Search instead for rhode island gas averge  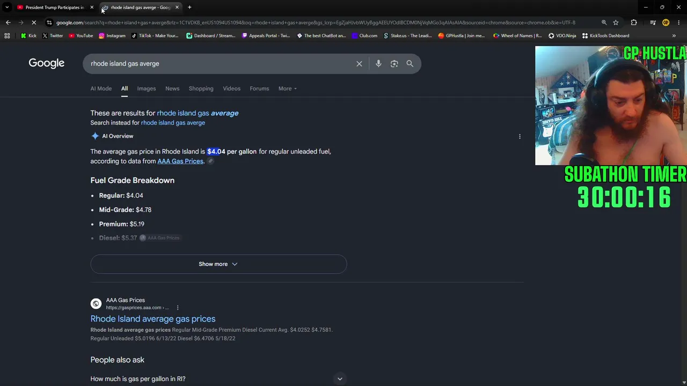[173, 123]
